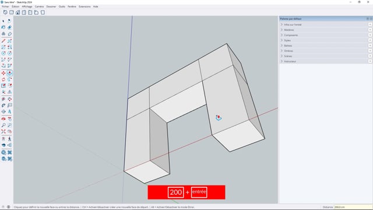Open the Fichier menu

coord(5,6)
